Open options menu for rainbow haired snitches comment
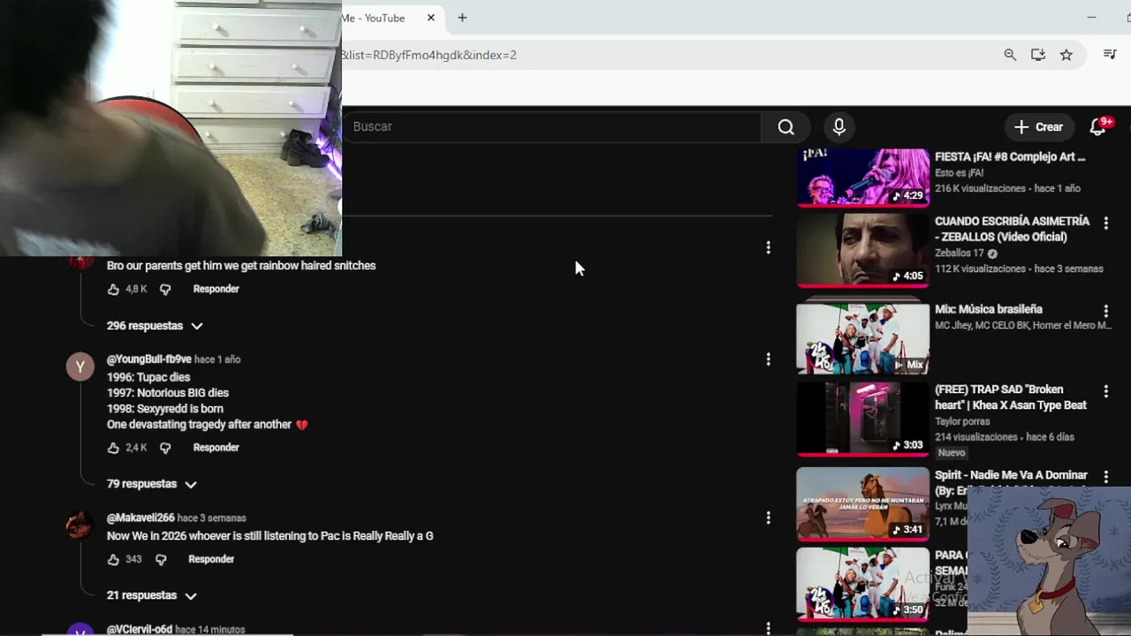 (x=768, y=248)
